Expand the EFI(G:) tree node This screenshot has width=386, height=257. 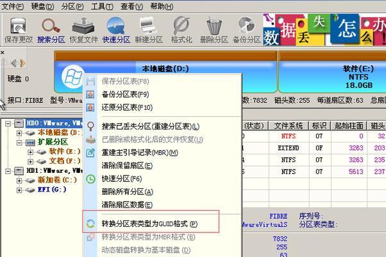click(19, 190)
